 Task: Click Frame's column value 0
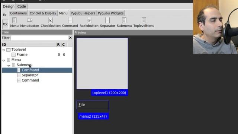point(64,55)
